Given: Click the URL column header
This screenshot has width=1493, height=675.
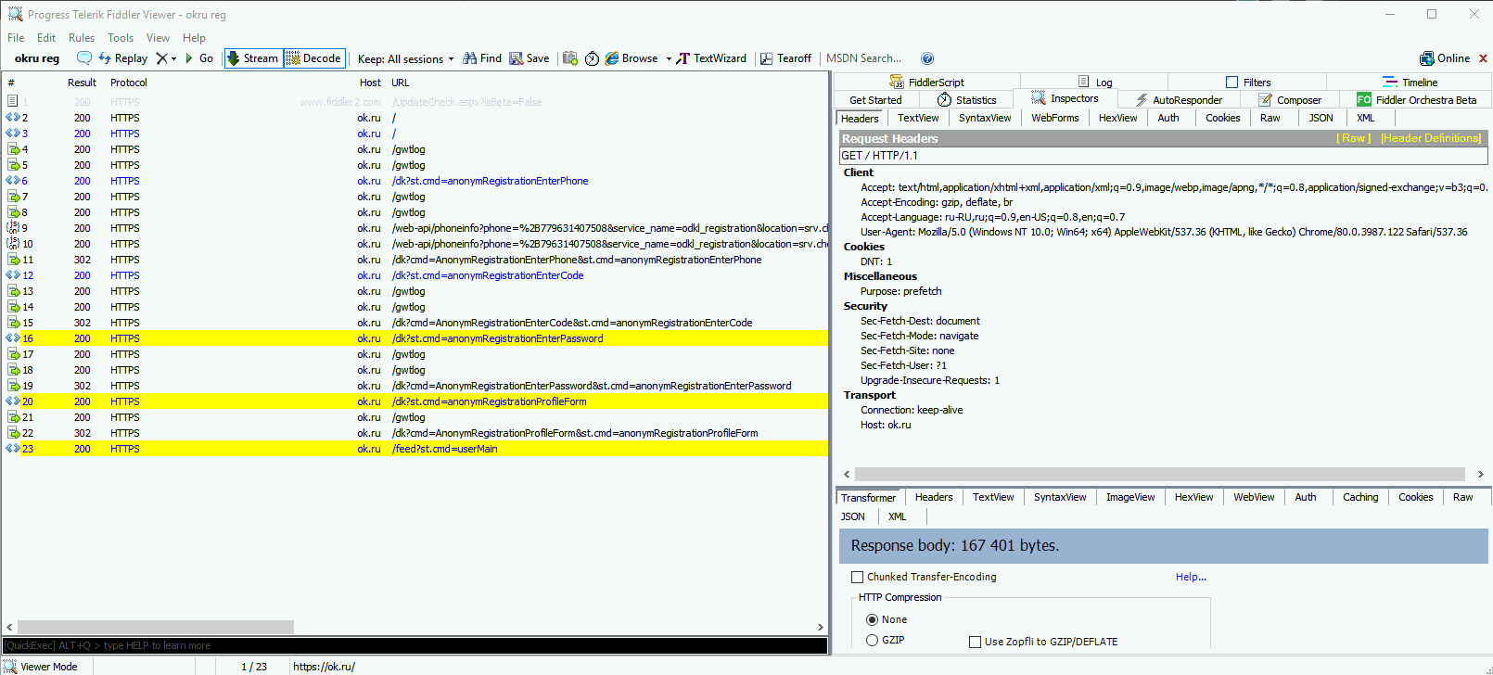Looking at the screenshot, I should pos(400,83).
